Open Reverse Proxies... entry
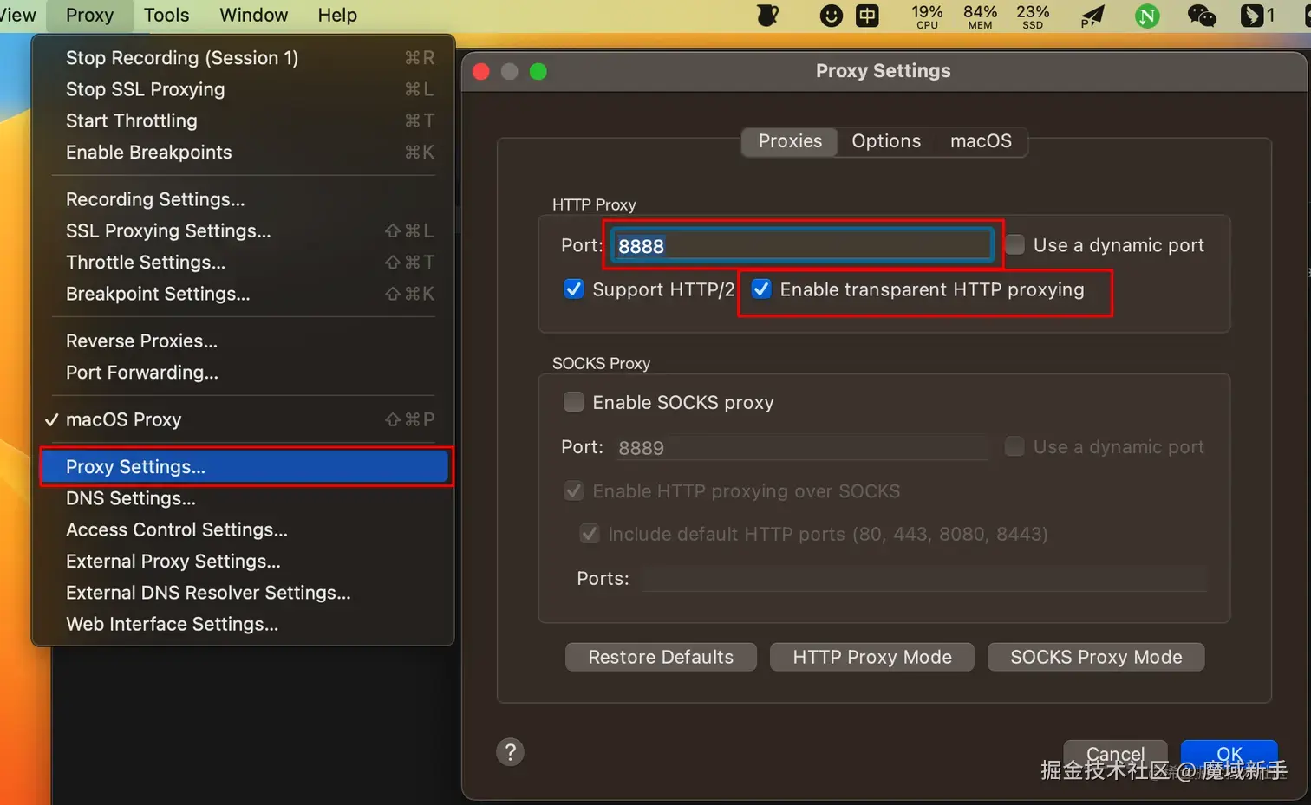Viewport: 1311px width, 805px height. [x=244, y=341]
